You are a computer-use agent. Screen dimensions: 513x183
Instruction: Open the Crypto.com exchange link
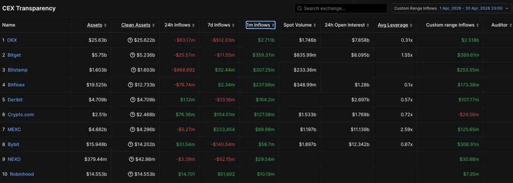point(21,115)
